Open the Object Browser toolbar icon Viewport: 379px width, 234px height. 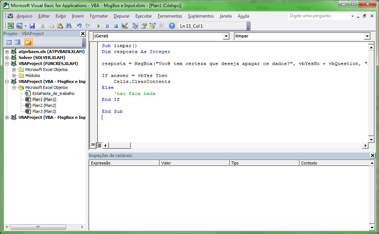(x=153, y=26)
